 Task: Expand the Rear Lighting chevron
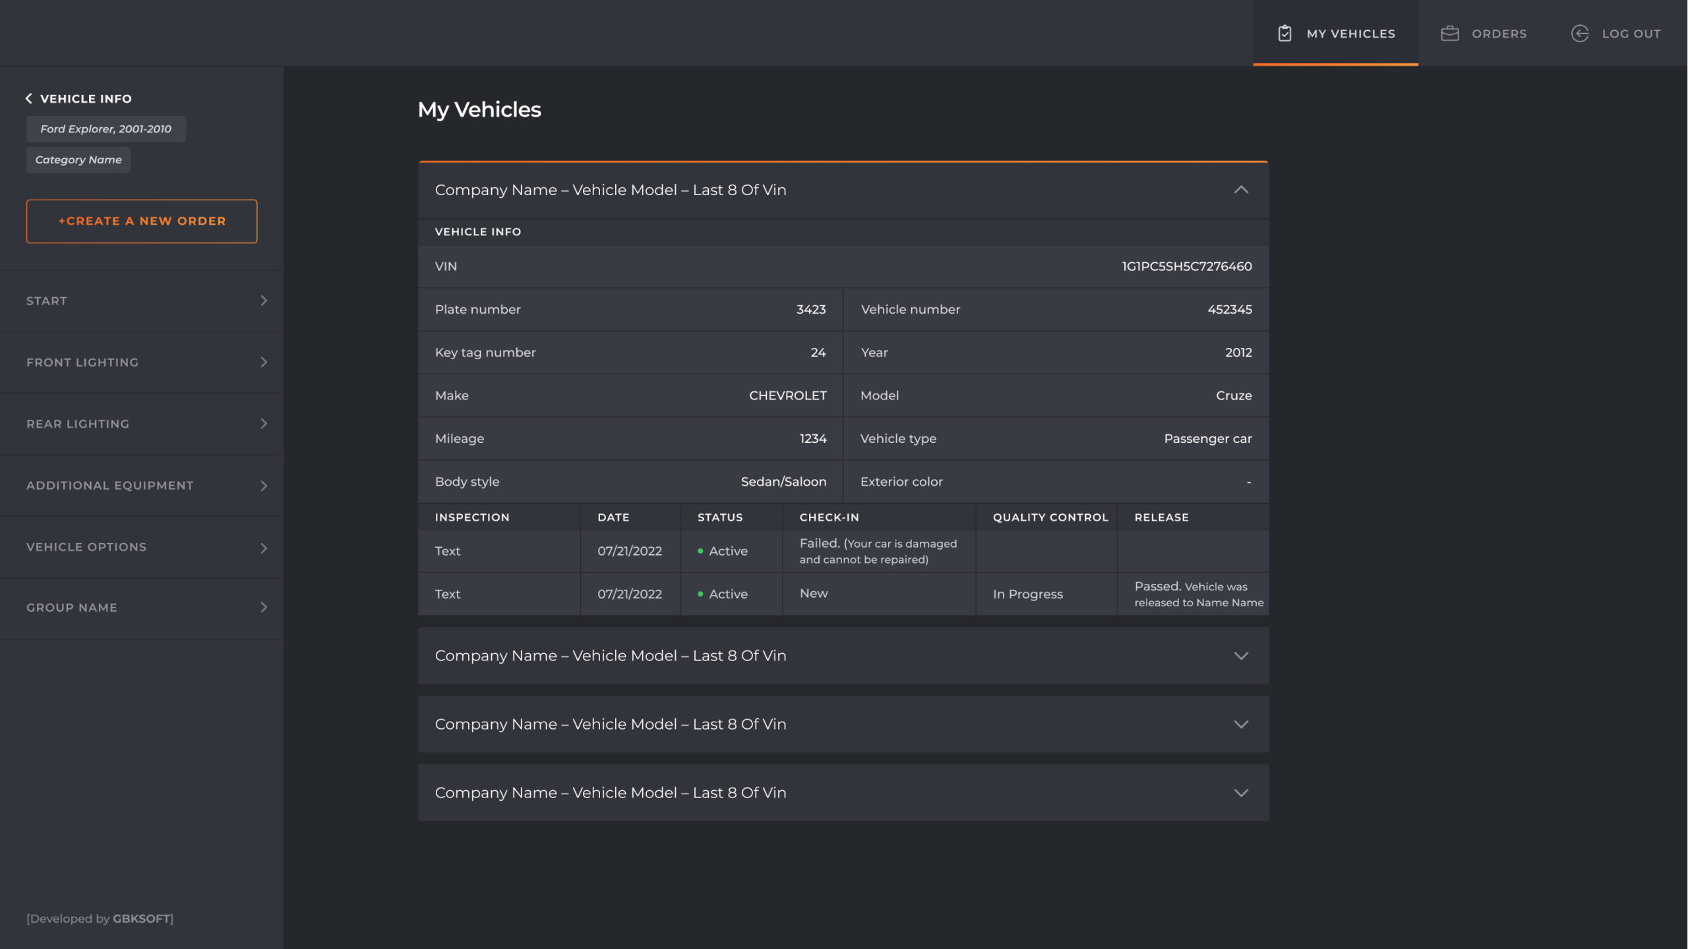(264, 423)
